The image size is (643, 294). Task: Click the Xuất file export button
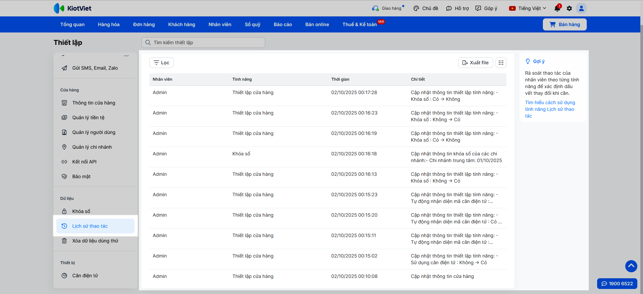[476, 63]
